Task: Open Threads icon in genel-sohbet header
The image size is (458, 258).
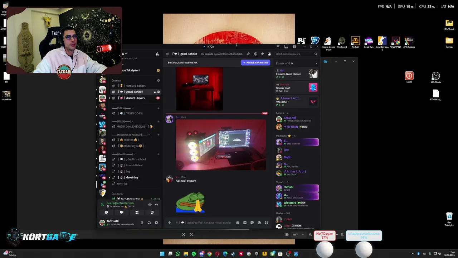Action: tap(248, 54)
